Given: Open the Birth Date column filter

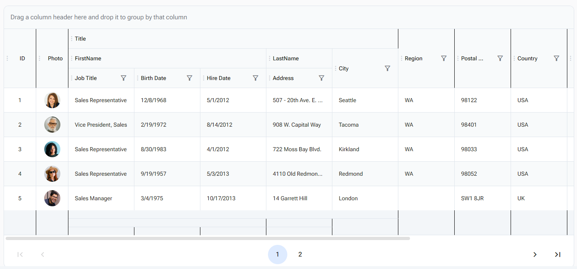Looking at the screenshot, I should click(x=190, y=78).
